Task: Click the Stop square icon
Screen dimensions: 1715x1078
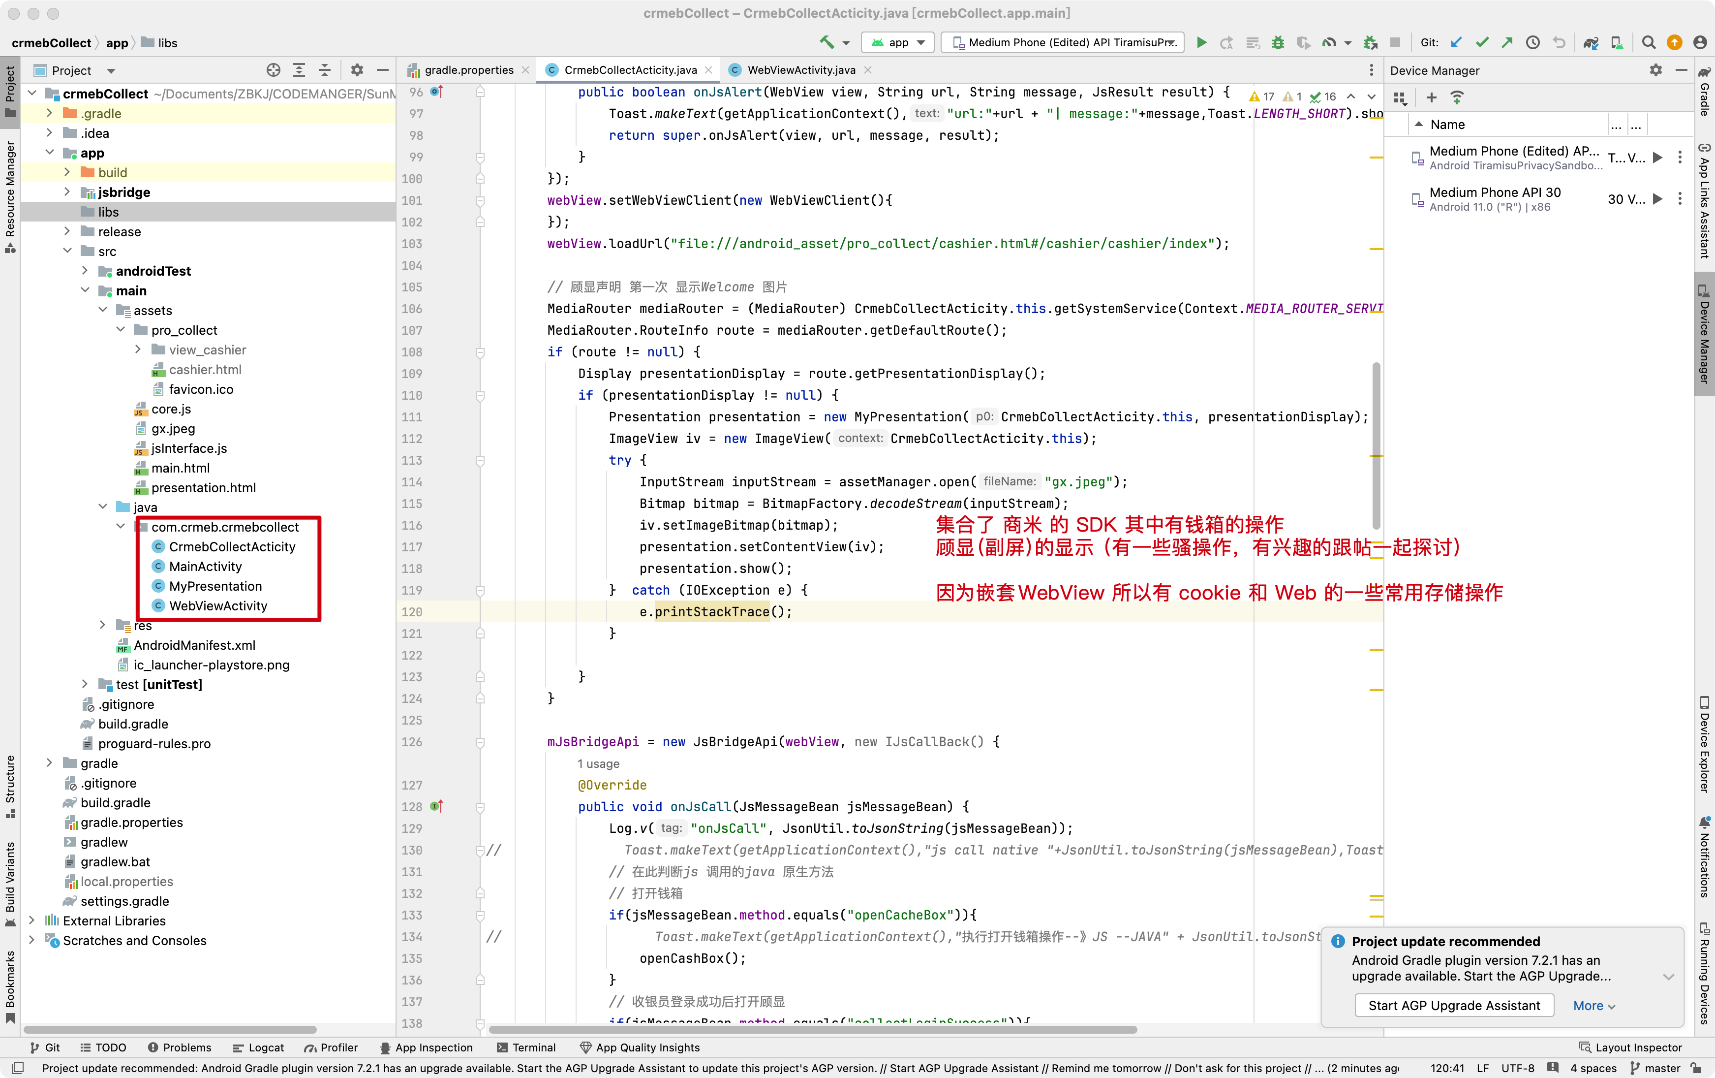Action: point(1395,42)
